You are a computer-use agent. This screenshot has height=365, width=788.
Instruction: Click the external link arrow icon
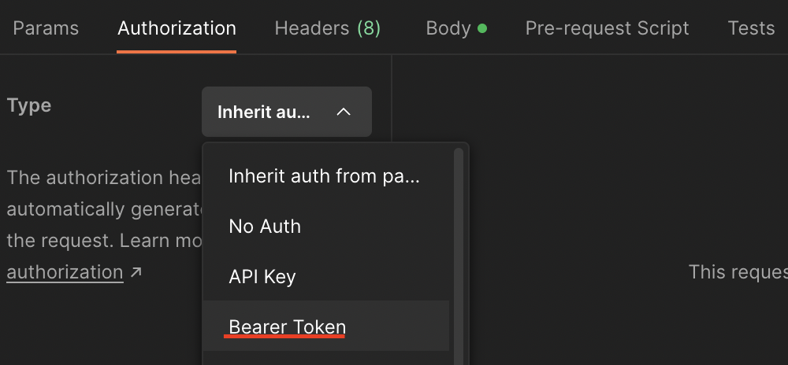pyautogui.click(x=136, y=273)
